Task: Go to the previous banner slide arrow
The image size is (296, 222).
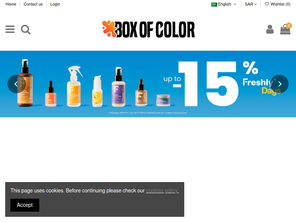Action: (x=16, y=84)
